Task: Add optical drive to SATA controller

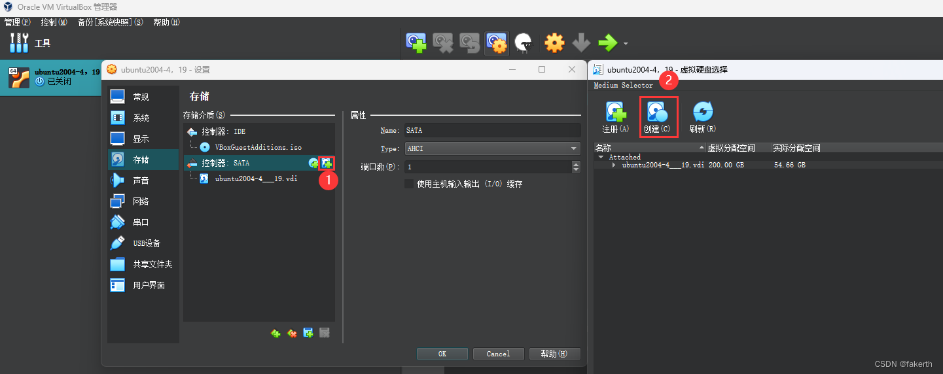Action: coord(313,163)
